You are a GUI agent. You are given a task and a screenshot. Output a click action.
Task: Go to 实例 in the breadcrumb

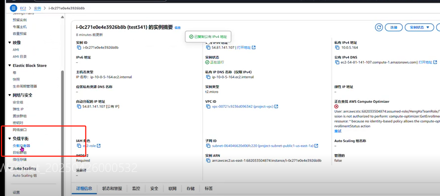38,8
